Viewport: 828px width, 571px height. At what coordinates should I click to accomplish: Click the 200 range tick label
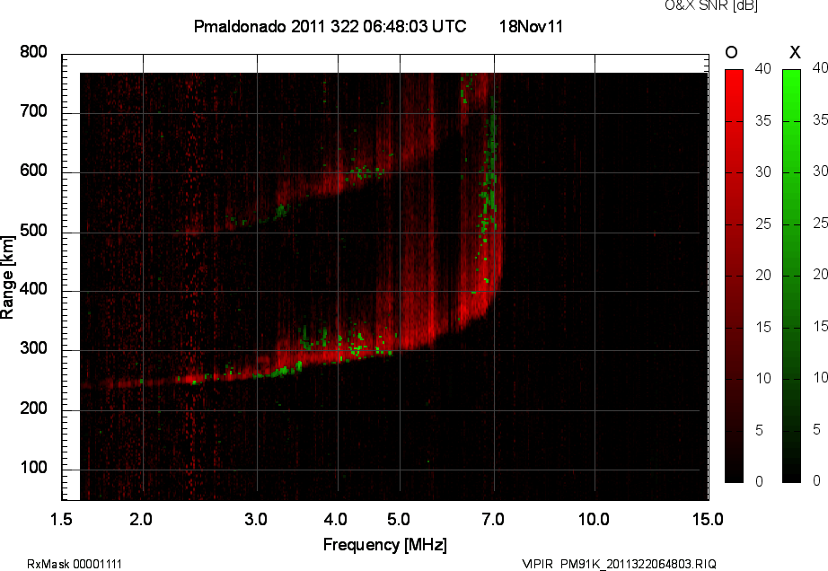coord(33,408)
